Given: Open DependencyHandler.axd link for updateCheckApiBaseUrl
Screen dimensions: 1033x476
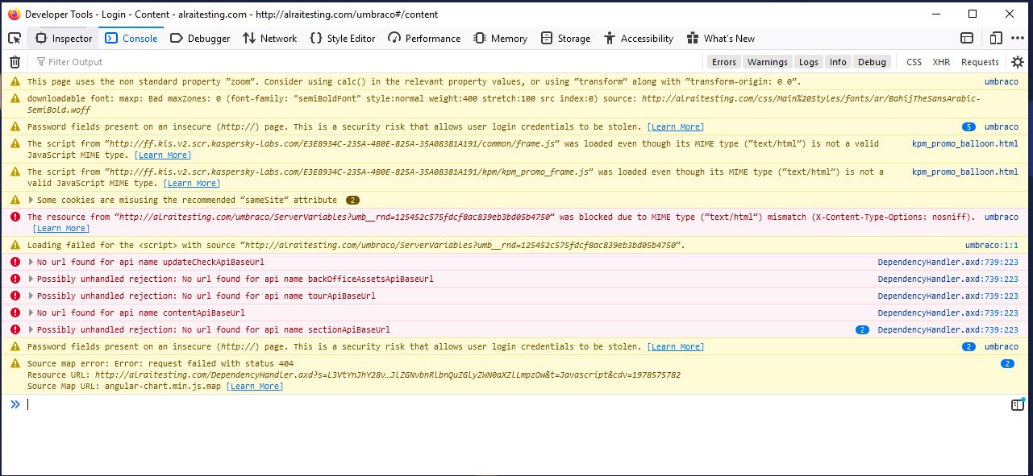Looking at the screenshot, I should tap(948, 262).
